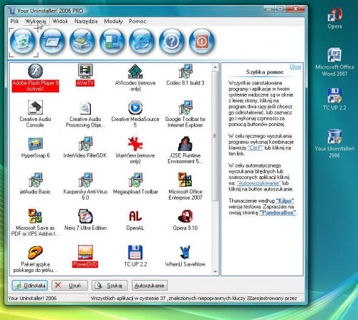Click the "Autowyszukiwanie" help link
358x320 pixels.
click(258, 183)
